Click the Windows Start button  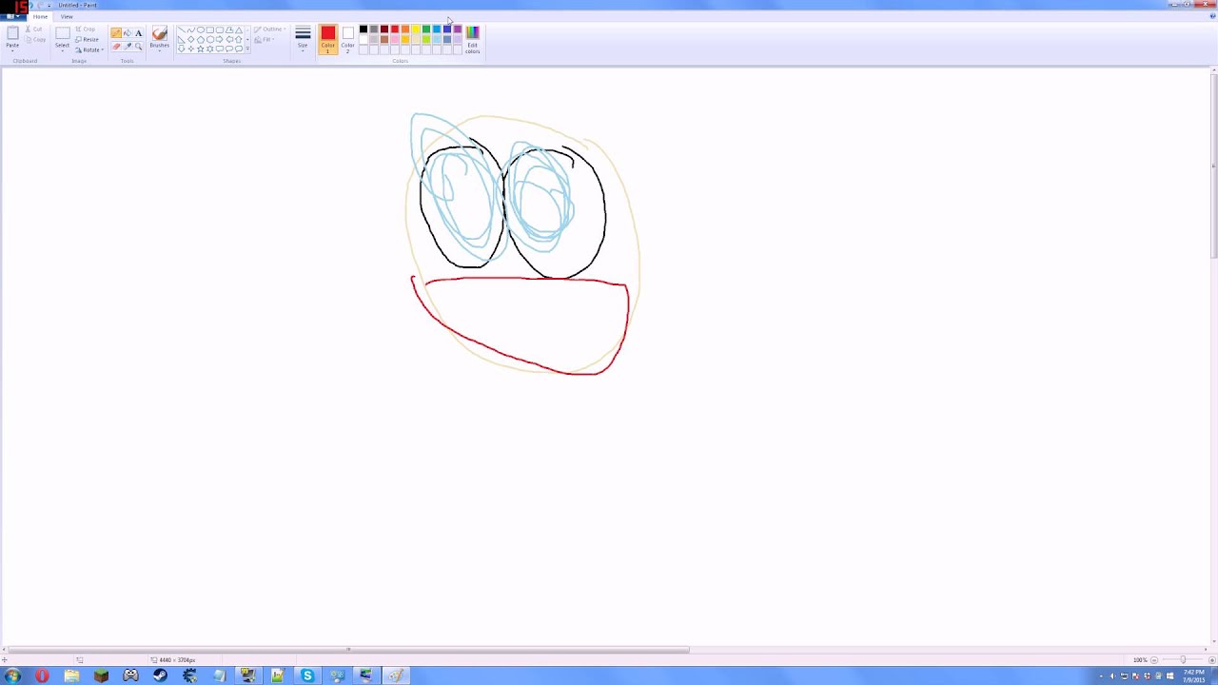click(x=12, y=675)
